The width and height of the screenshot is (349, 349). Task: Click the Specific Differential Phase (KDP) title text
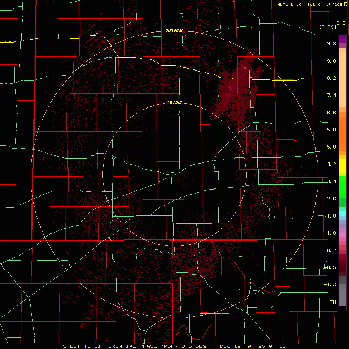click(121, 346)
